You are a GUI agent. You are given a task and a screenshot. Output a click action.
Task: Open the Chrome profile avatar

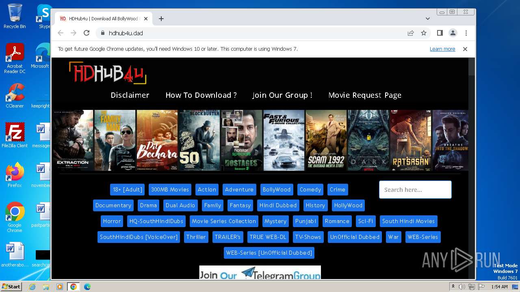click(x=453, y=33)
